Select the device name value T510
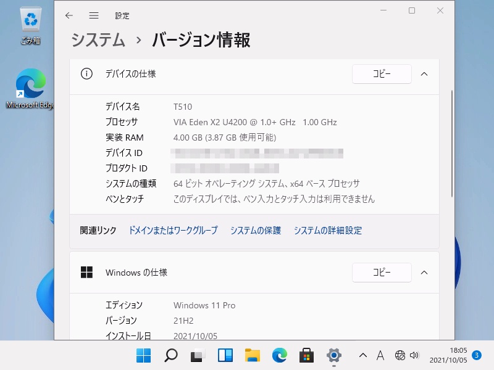The height and width of the screenshot is (370, 494). tap(183, 107)
